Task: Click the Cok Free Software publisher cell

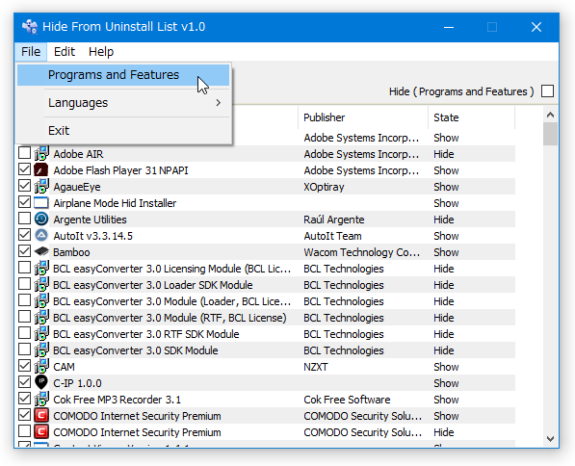Action: [x=347, y=400]
